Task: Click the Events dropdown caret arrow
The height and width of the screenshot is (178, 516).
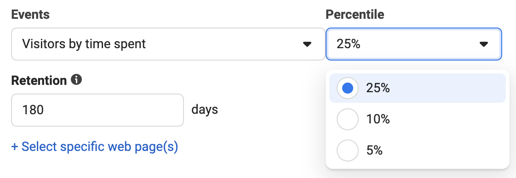Action: click(307, 44)
